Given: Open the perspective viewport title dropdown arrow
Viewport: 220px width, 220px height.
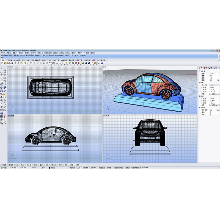Looking at the screenshot, I should (106, 67).
